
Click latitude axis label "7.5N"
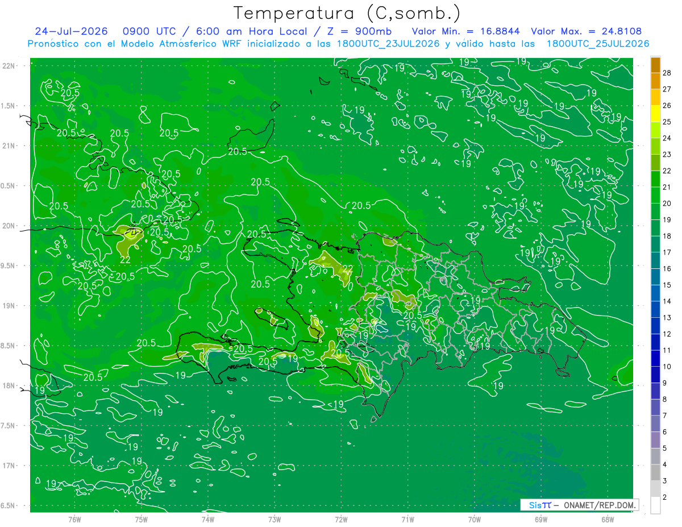pos(9,426)
